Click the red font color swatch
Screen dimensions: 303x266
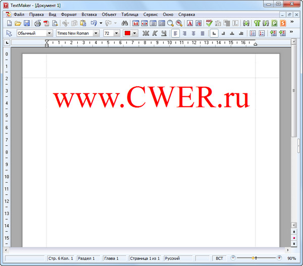(x=128, y=33)
